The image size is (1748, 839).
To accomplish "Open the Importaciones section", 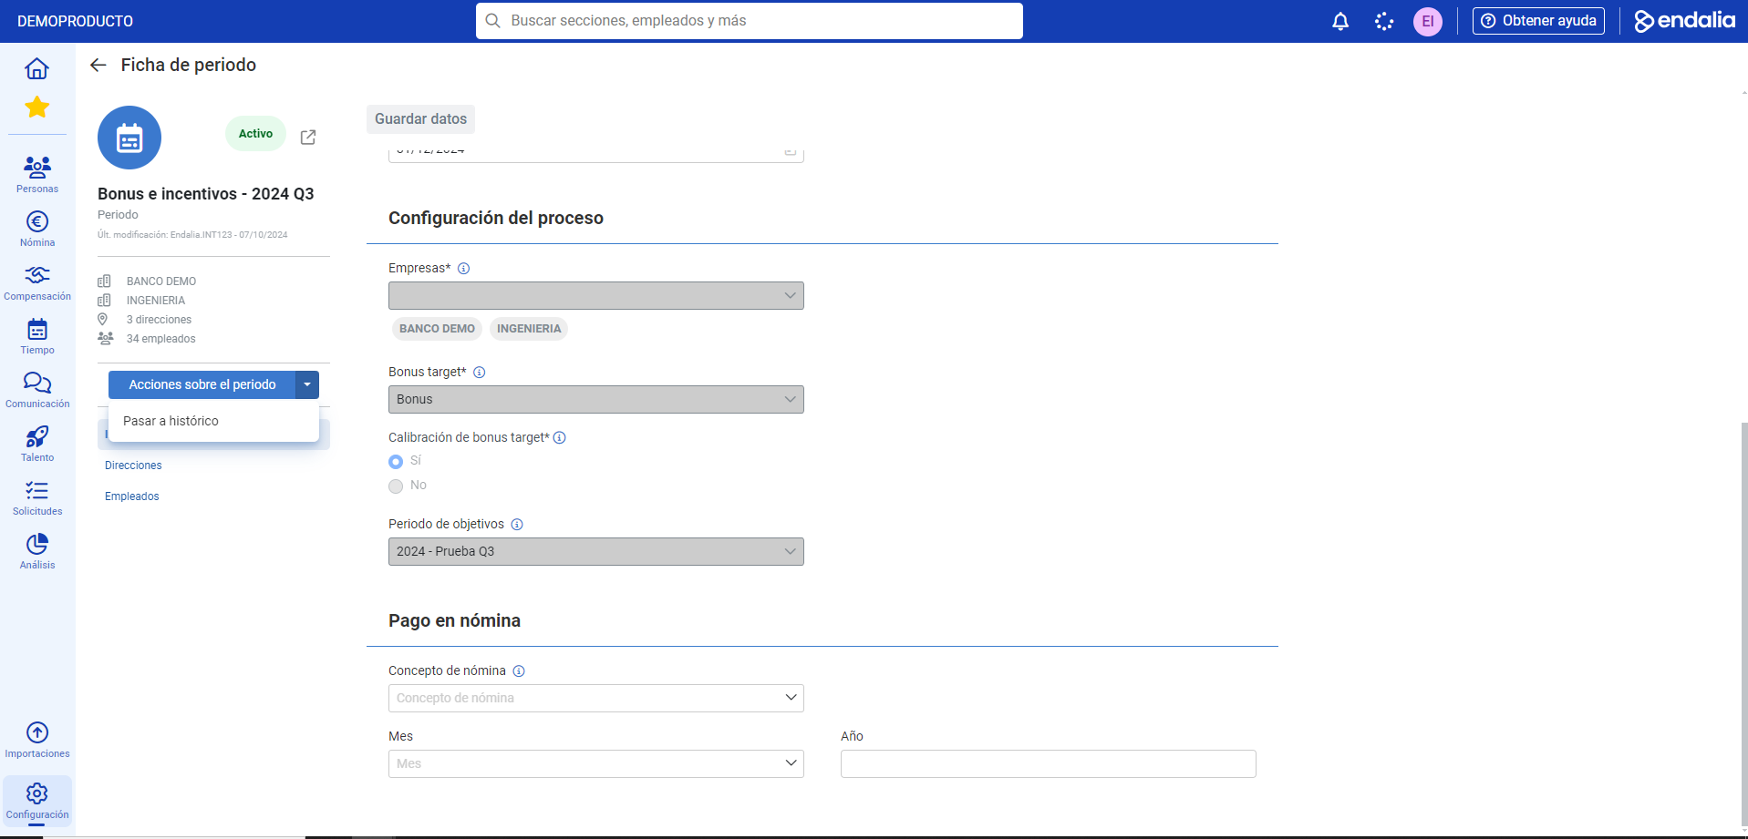I will [37, 740].
